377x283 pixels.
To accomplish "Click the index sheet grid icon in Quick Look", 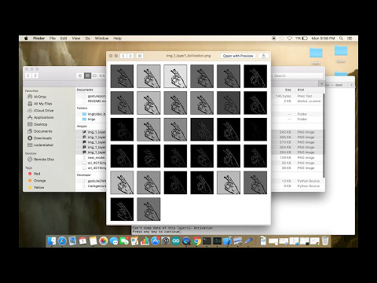I will click(140, 56).
